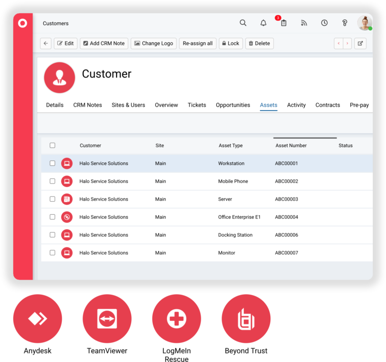Image resolution: width=386 pixels, height=362 pixels.
Task: Open the Contracts tab
Action: (x=328, y=105)
